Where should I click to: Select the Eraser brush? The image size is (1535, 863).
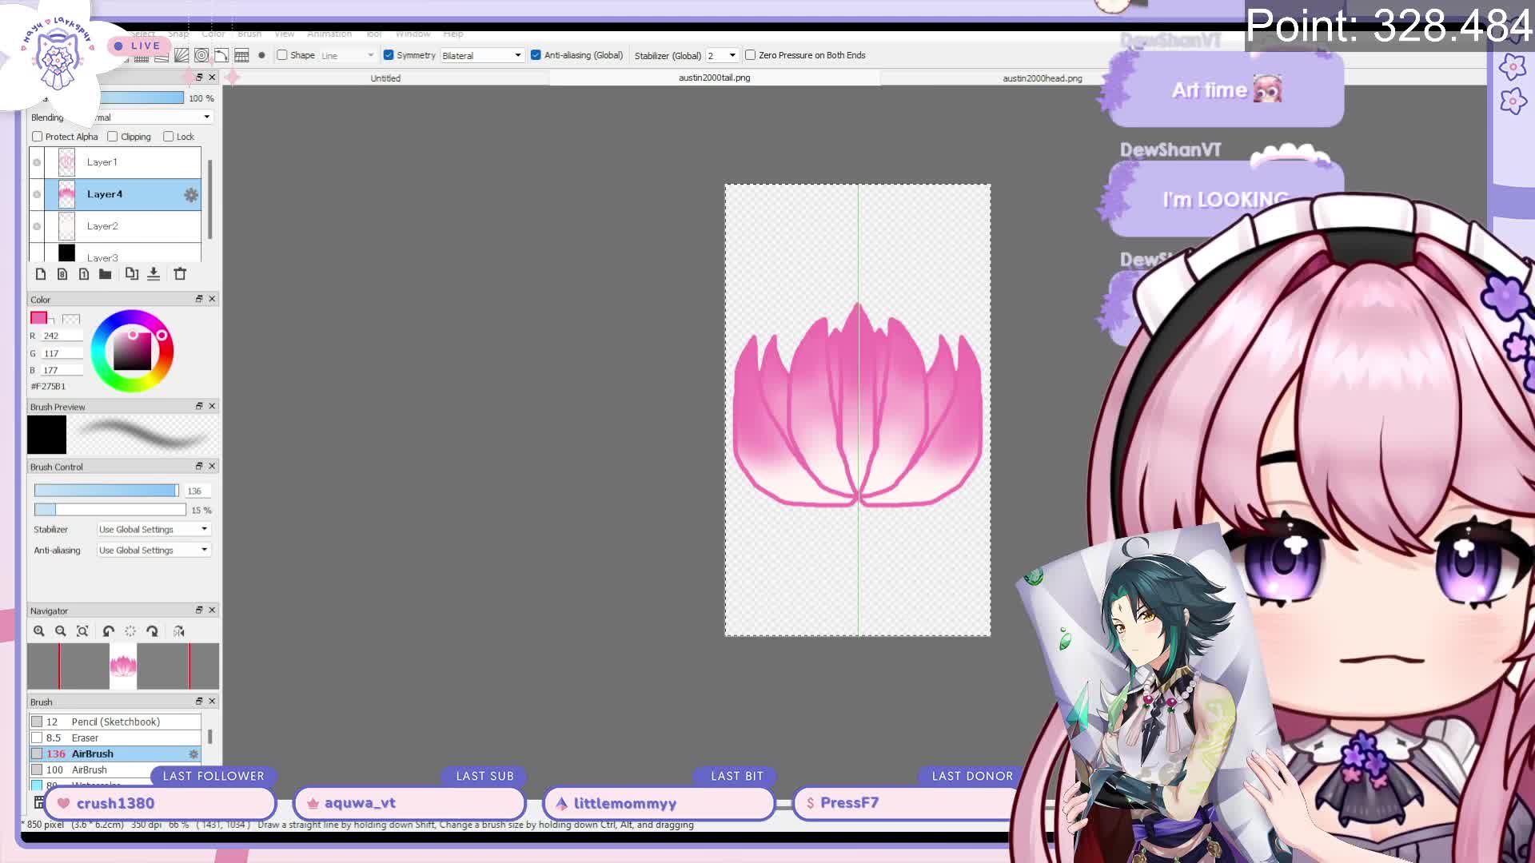(x=115, y=738)
